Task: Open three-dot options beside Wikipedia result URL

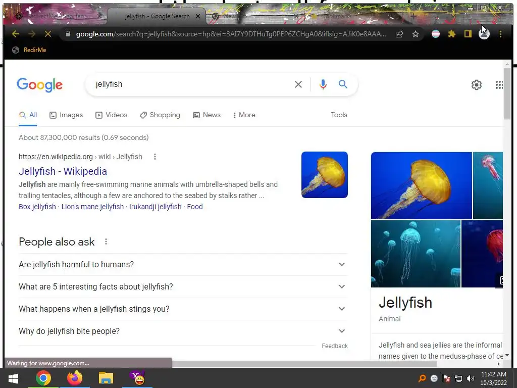Action: click(154, 157)
